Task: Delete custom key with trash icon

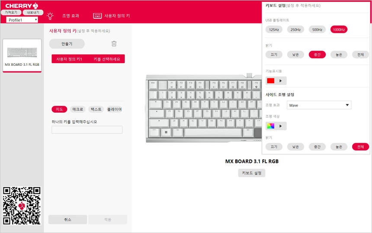Action: pyautogui.click(x=114, y=44)
